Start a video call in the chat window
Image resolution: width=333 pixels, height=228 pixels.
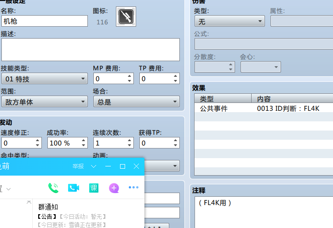point(74,188)
